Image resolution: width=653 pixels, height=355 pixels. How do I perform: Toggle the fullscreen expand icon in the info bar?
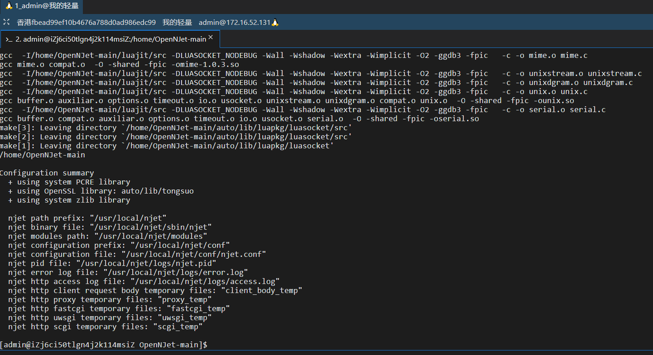pos(6,22)
